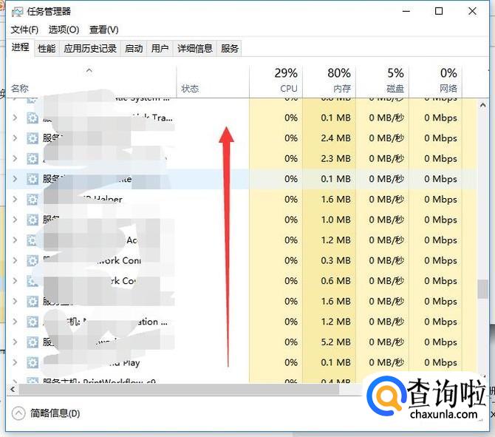The height and width of the screenshot is (437, 495).
Task: Select the 0.6 MB memory cell
Action: coord(329,280)
